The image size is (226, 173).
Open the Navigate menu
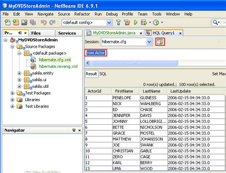[x=45, y=14]
